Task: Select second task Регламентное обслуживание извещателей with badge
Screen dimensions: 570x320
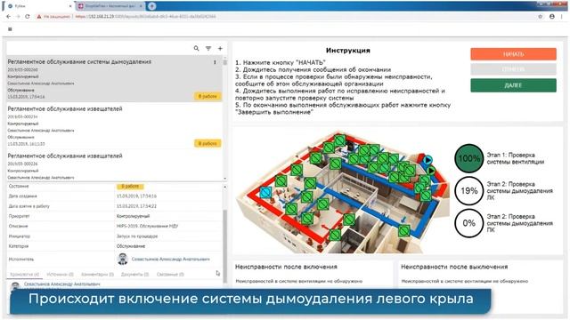Action: 114,125
